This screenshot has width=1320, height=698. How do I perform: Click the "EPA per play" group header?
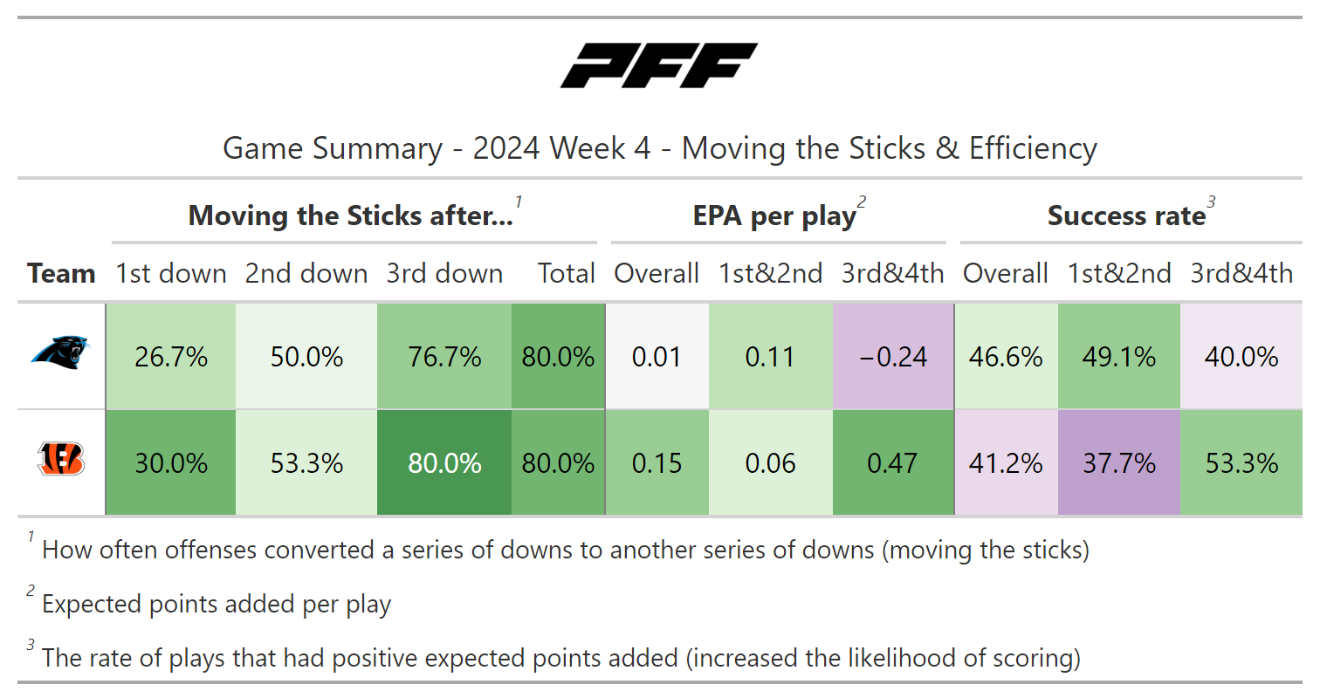pyautogui.click(x=774, y=216)
